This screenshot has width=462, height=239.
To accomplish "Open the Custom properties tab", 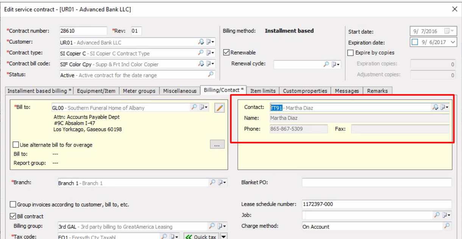I will click(305, 91).
